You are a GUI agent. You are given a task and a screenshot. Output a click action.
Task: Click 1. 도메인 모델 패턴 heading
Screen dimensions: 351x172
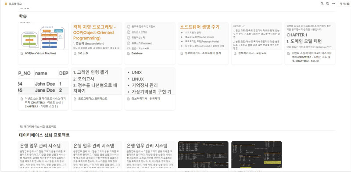click(304, 41)
